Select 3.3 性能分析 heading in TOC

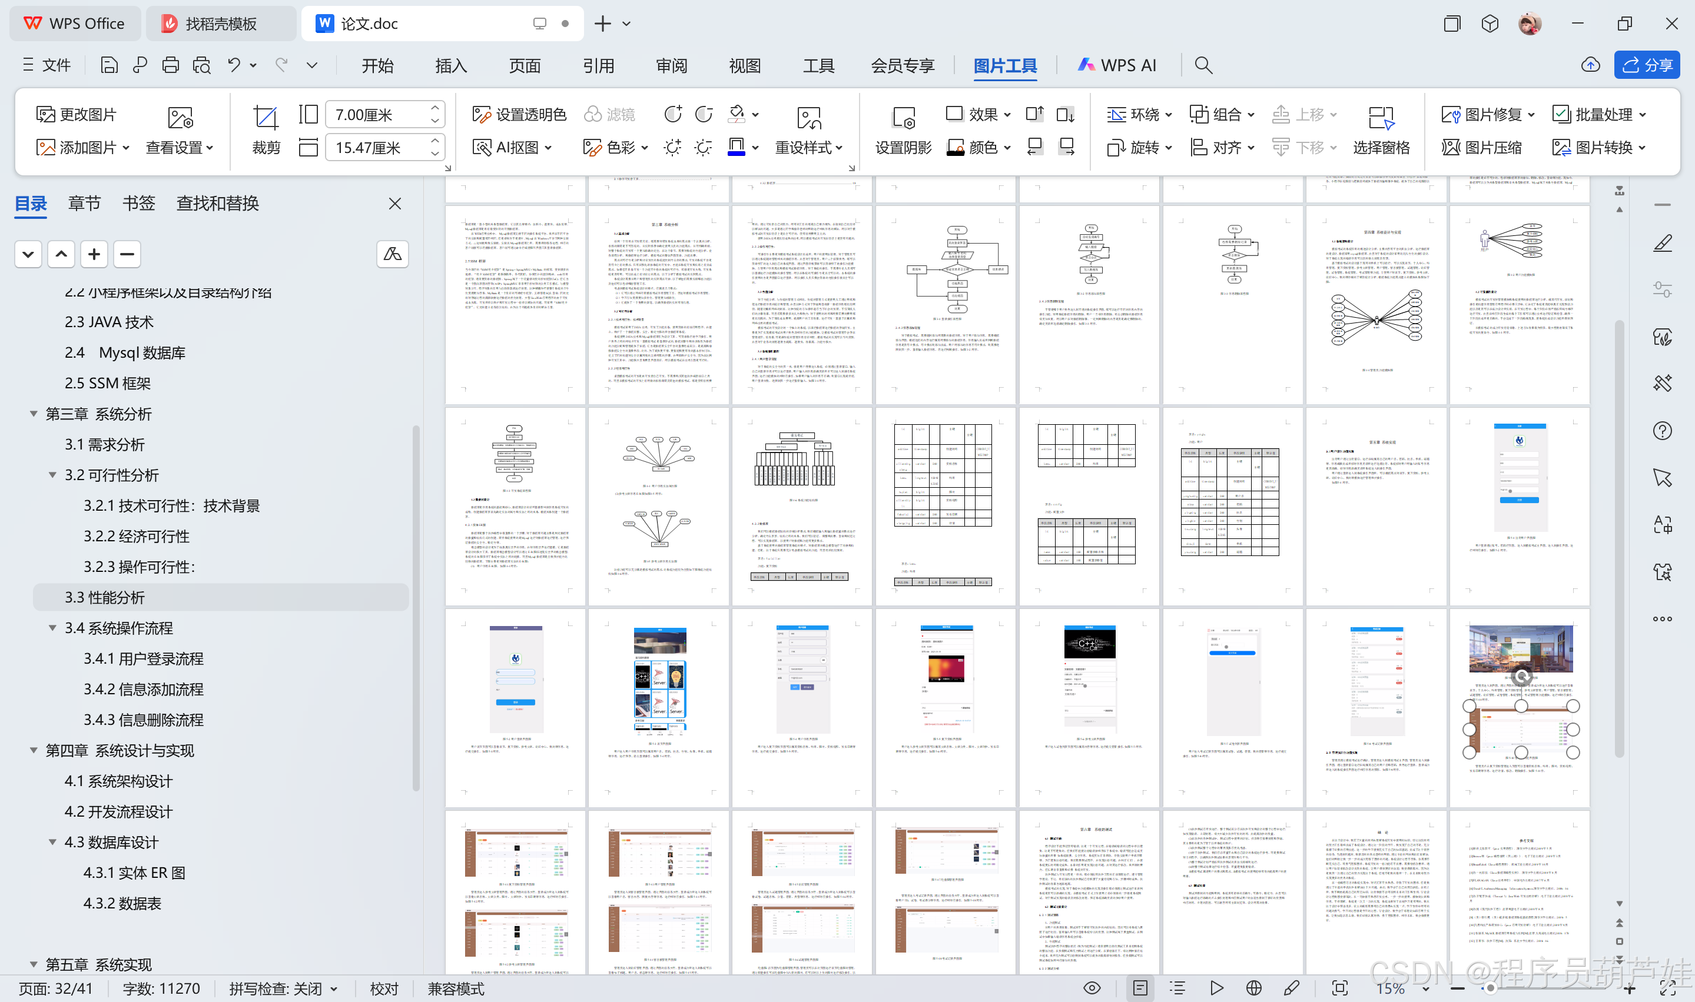click(221, 598)
